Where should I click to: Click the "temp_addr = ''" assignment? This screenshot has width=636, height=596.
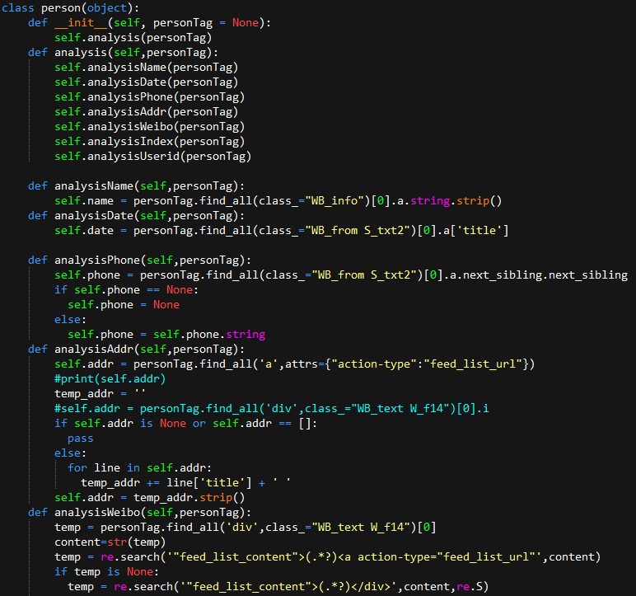pyautogui.click(x=100, y=394)
